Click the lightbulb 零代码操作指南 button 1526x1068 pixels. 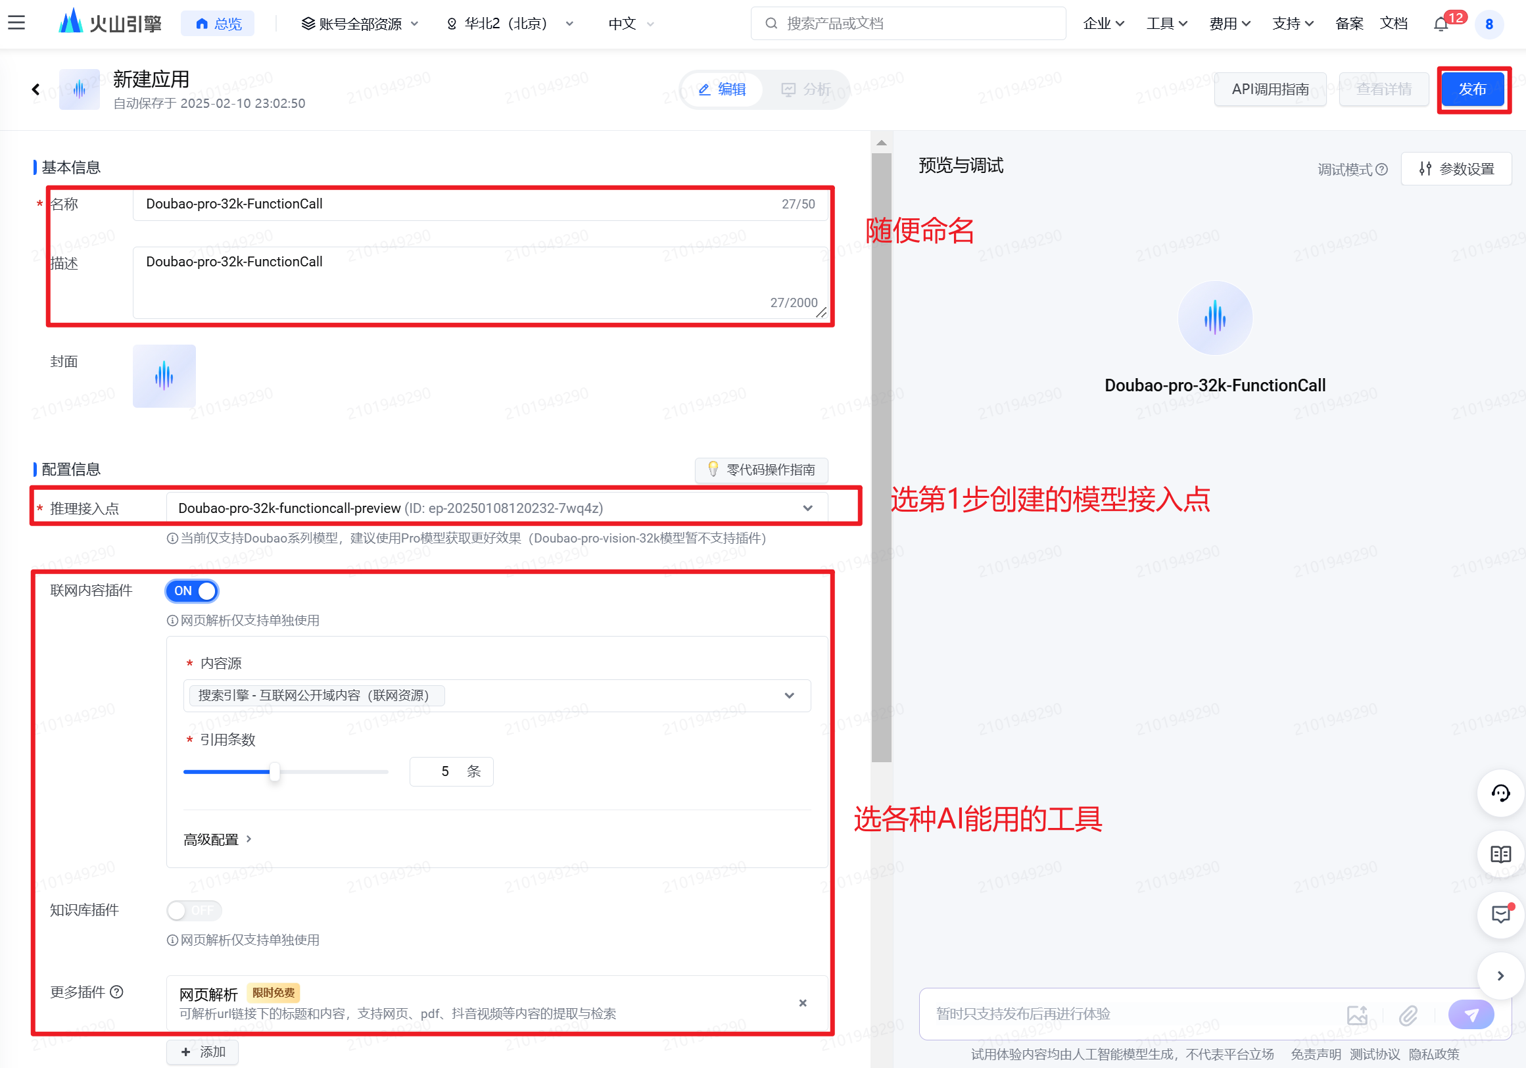pos(761,470)
